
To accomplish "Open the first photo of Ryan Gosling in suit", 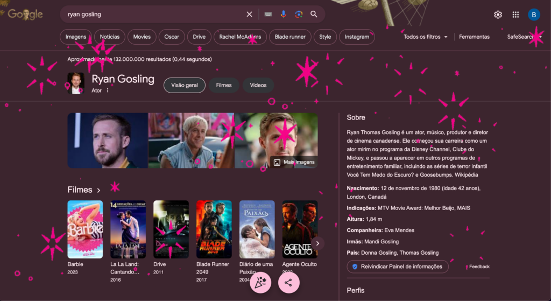I will [x=108, y=141].
